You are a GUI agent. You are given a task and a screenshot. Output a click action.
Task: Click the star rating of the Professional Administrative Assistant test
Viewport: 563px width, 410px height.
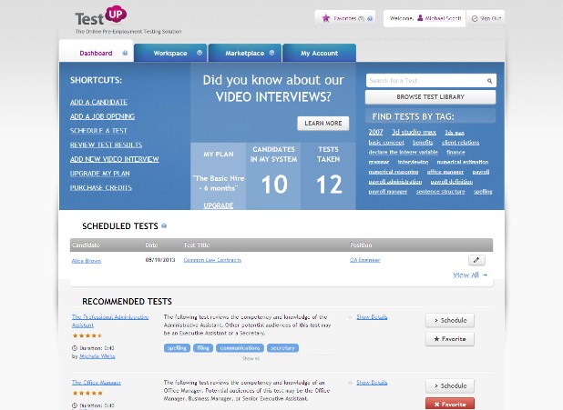(x=87, y=335)
